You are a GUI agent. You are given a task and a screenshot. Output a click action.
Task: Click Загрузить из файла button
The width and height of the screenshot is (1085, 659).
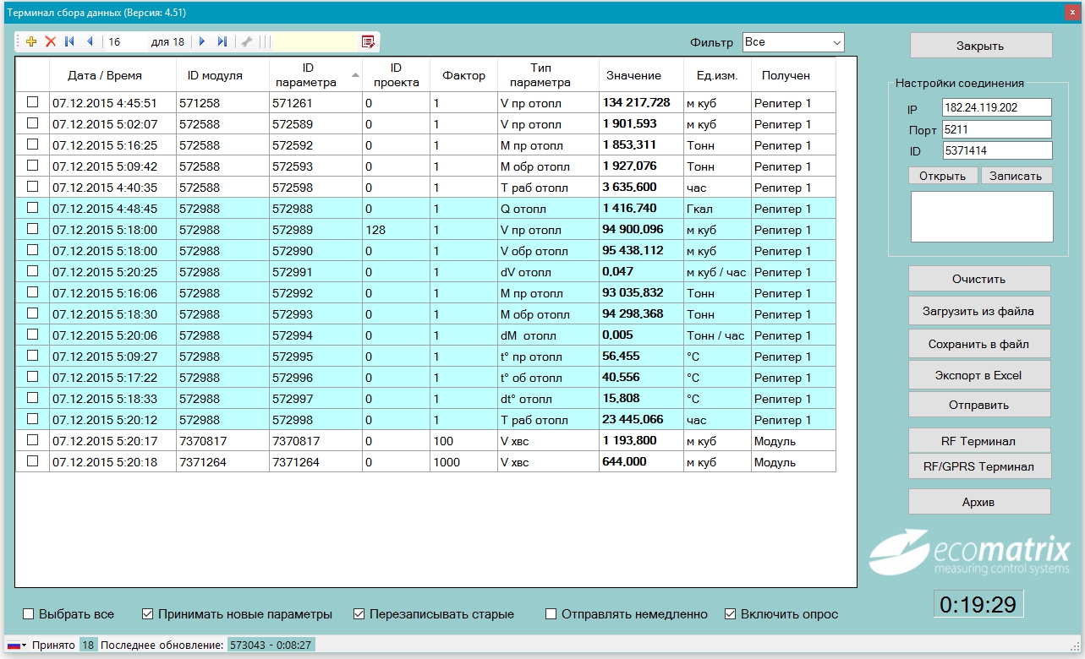pos(979,311)
